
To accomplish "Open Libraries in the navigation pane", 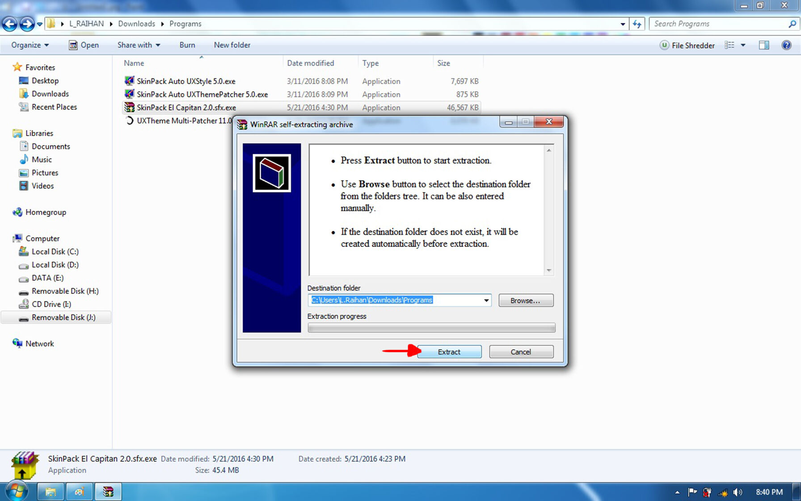I will (x=39, y=133).
